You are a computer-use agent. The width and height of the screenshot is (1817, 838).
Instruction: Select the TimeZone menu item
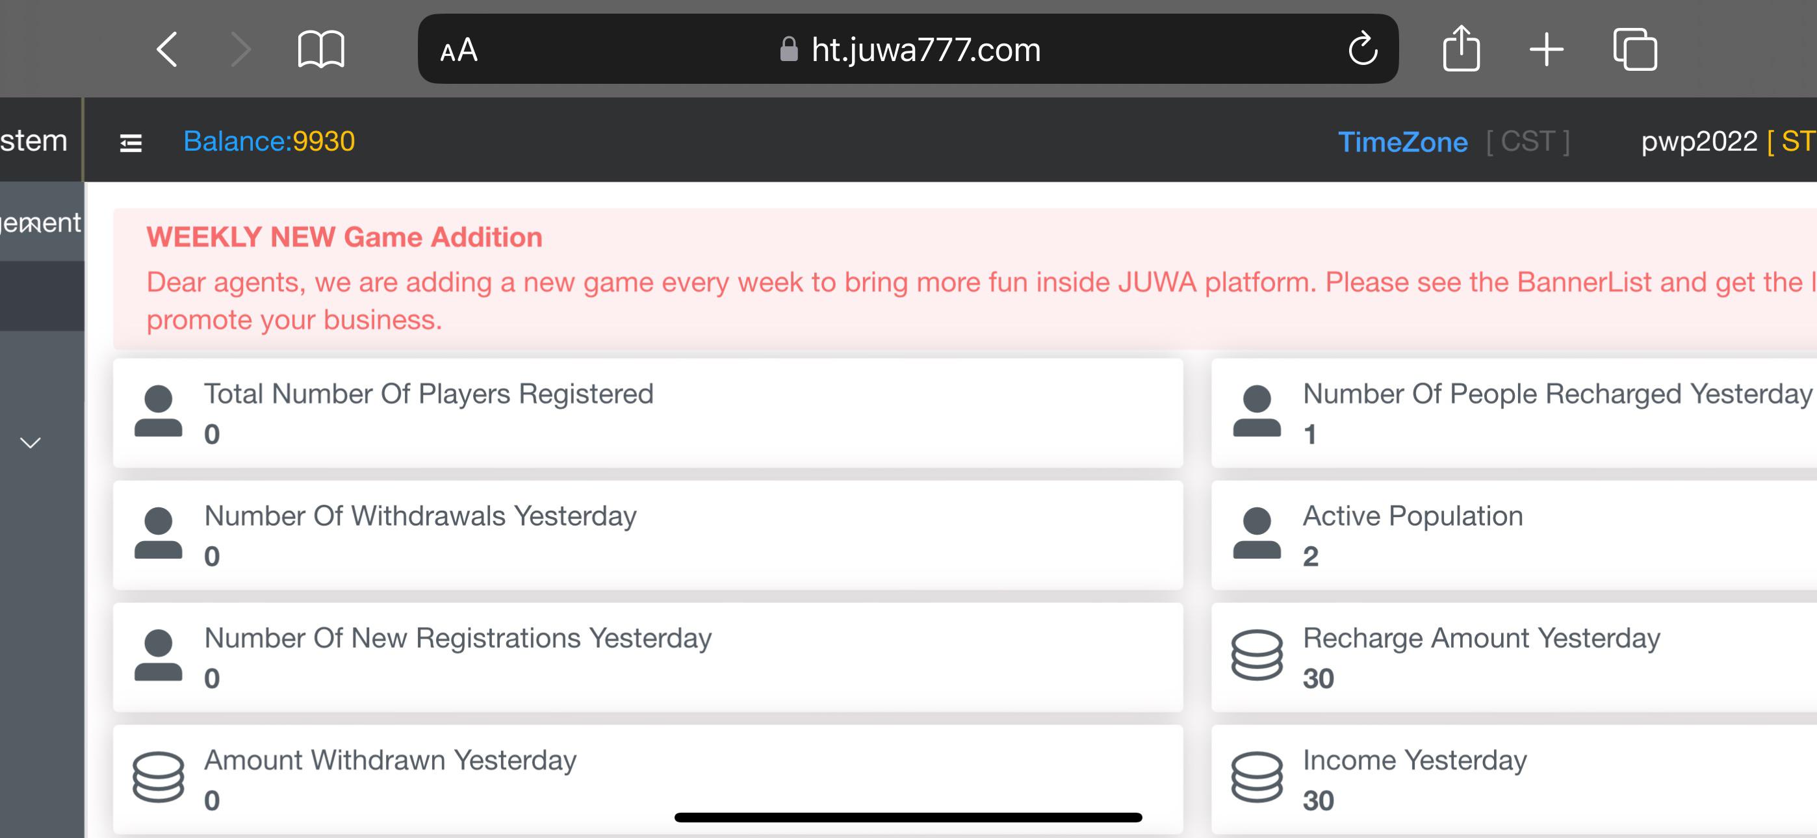click(1402, 140)
